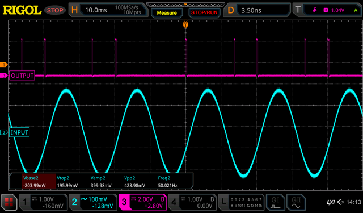Toggle channel 2 display

[x=93, y=202]
